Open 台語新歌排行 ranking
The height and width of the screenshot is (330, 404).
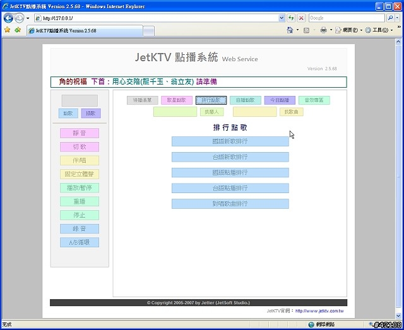[x=230, y=157]
